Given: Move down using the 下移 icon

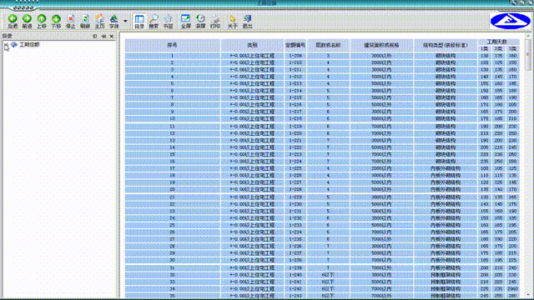Looking at the screenshot, I should 56,21.
